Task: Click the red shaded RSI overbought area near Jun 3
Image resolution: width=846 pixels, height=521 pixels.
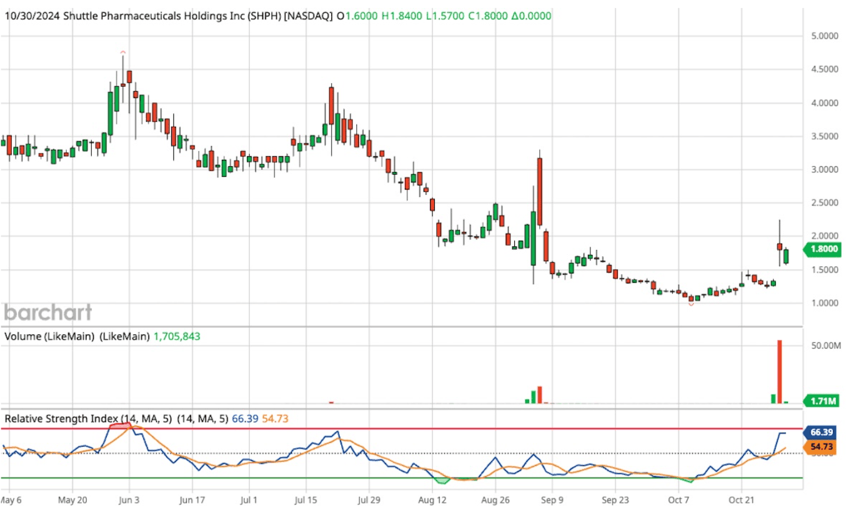Action: click(120, 426)
